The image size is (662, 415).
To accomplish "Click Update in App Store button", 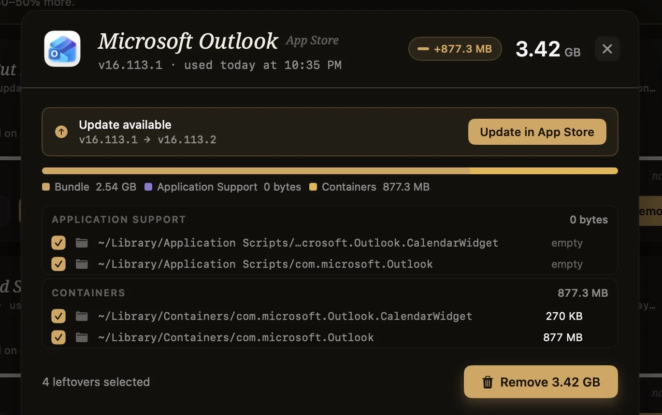I will coord(537,132).
